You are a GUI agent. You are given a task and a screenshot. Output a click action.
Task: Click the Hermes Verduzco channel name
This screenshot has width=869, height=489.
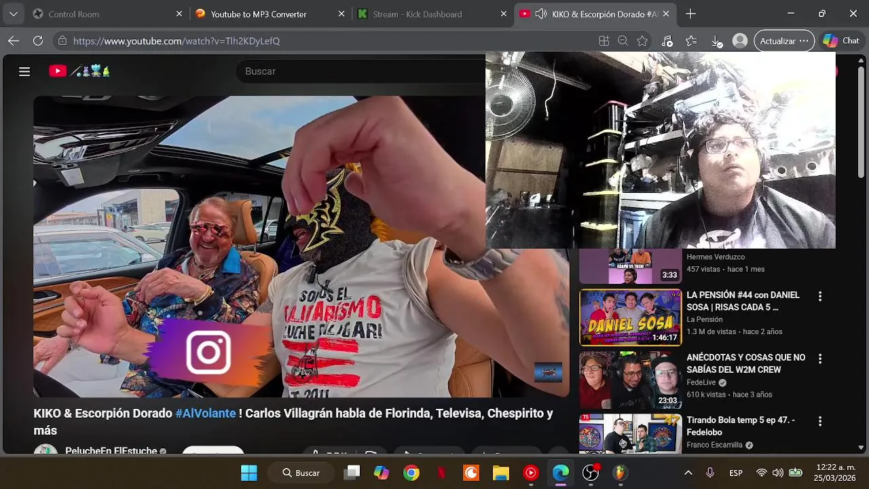pos(716,257)
